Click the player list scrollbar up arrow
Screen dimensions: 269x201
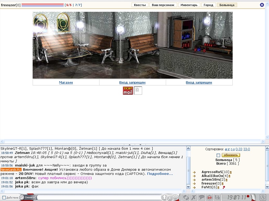tap(267, 148)
